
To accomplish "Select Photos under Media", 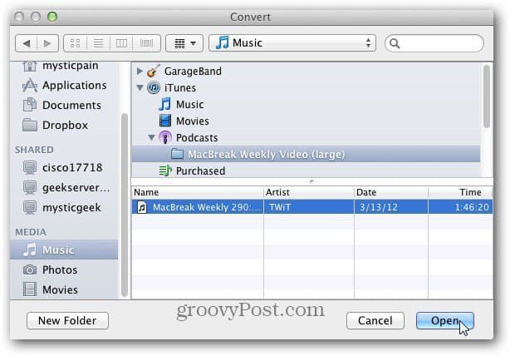I will (x=64, y=269).
